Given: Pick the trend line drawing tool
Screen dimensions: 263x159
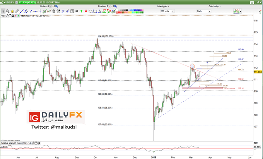Looking at the screenshot, I should 22,11.
